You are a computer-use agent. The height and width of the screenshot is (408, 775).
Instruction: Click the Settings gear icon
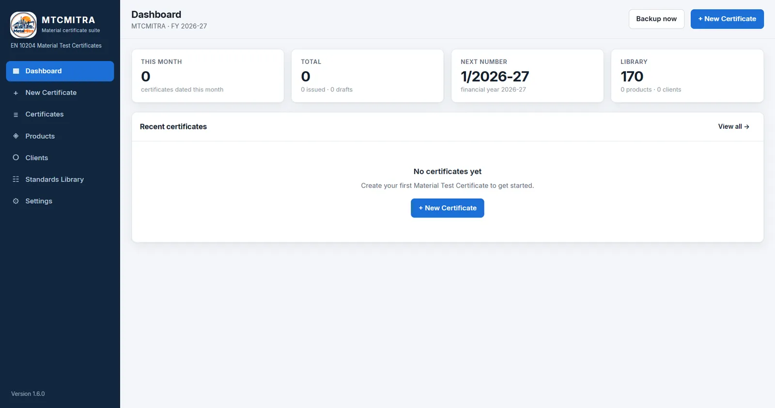[x=16, y=201]
